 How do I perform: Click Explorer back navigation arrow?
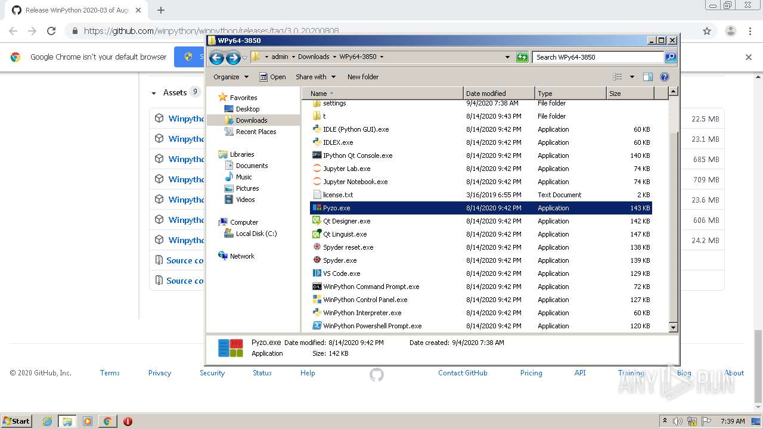tap(217, 57)
